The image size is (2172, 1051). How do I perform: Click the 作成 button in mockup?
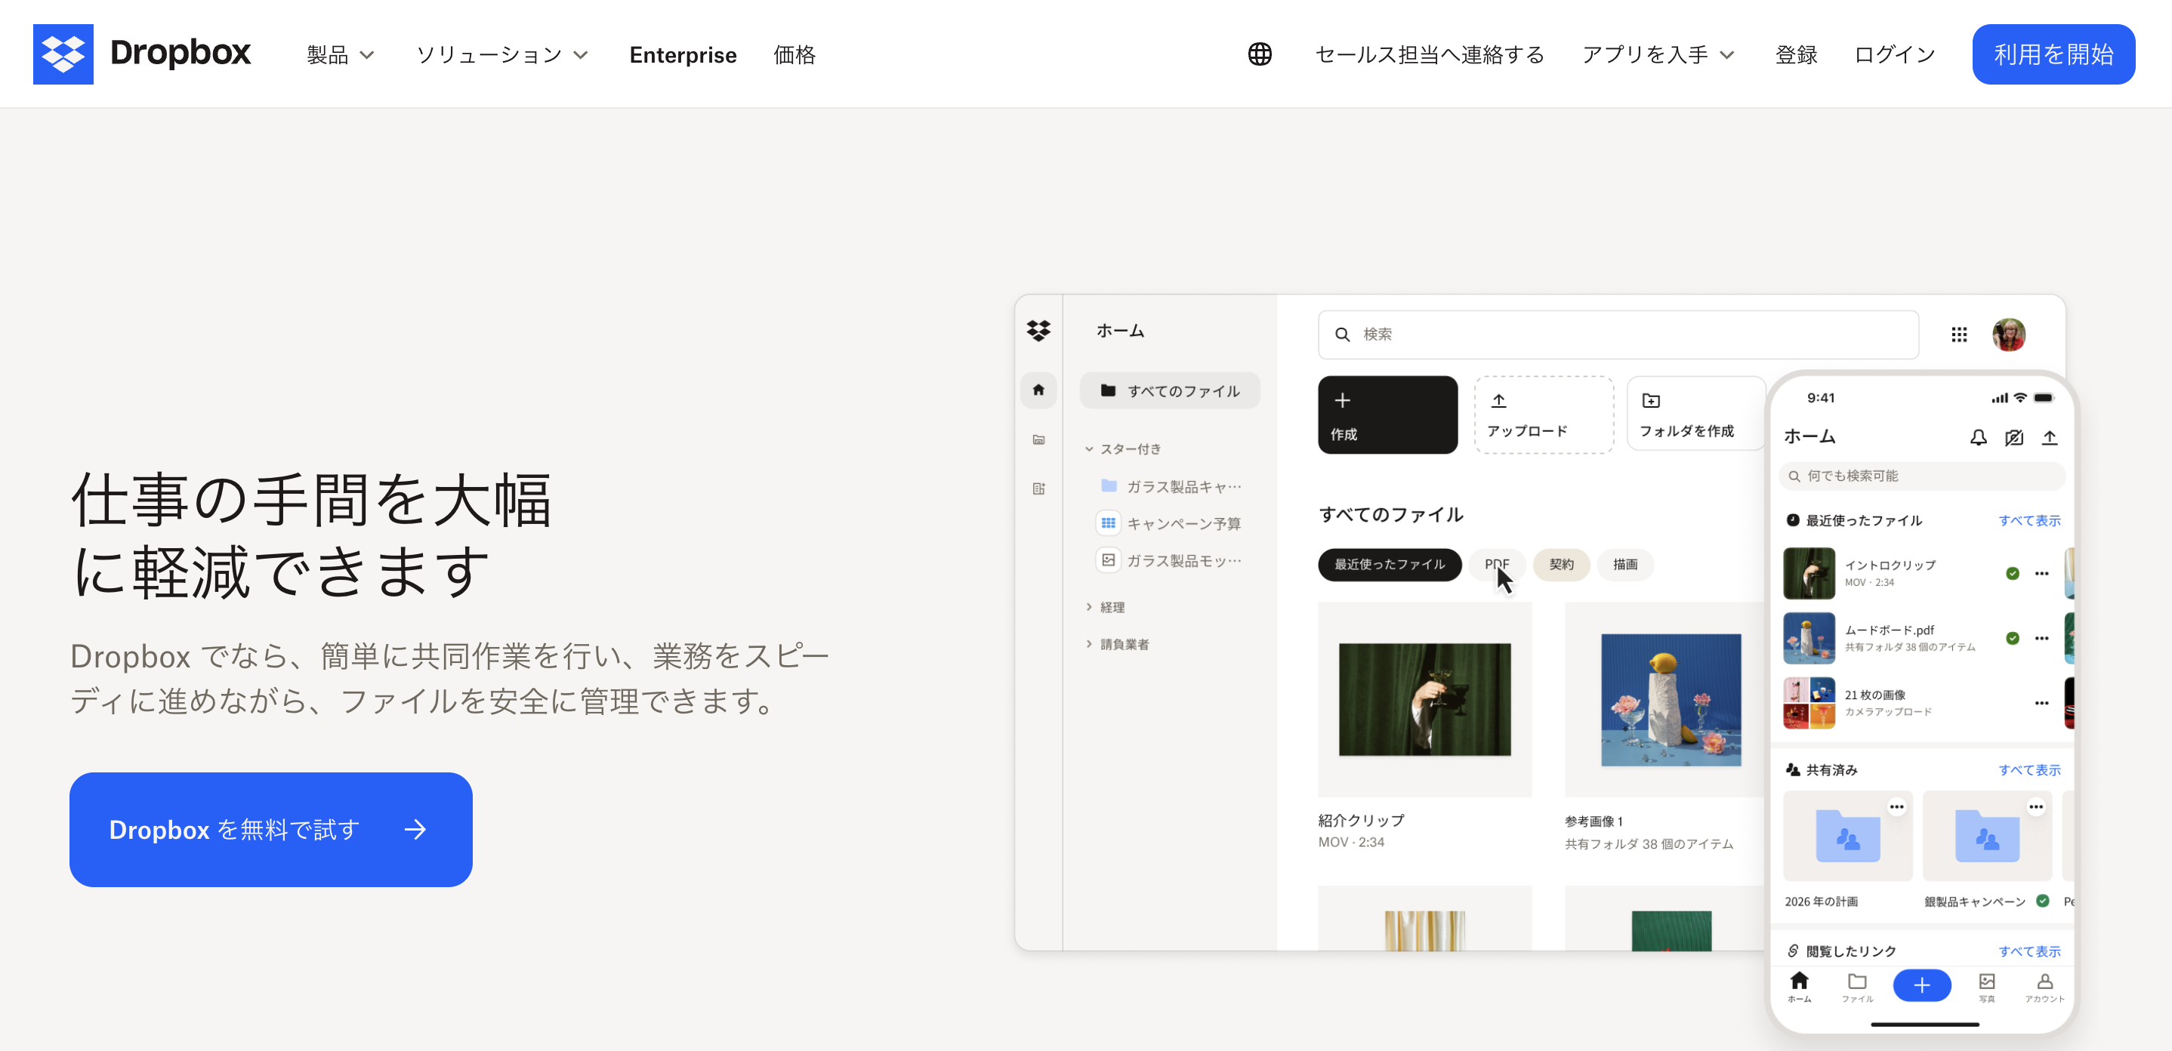(x=1387, y=415)
